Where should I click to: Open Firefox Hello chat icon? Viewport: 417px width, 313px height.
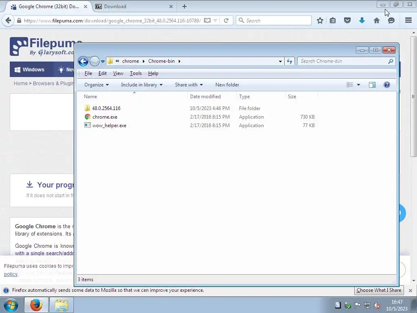(x=391, y=20)
